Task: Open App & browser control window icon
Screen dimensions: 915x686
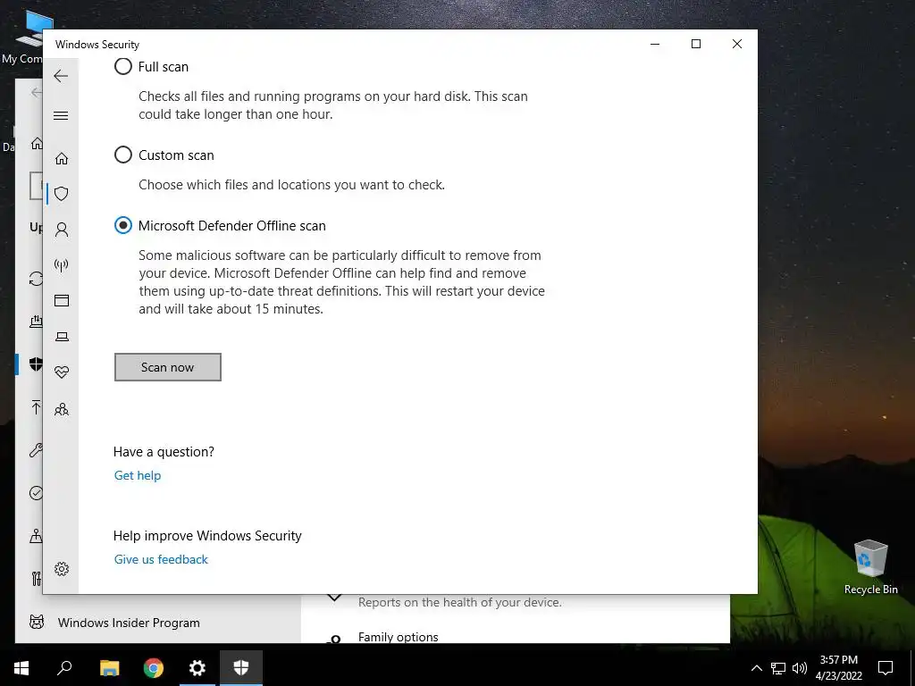Action: pyautogui.click(x=62, y=300)
